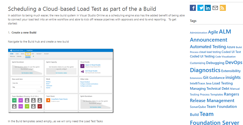Click Enter title field under New work item
Image resolution: width=243 pixels, height=125 pixels.
click(27, 83)
